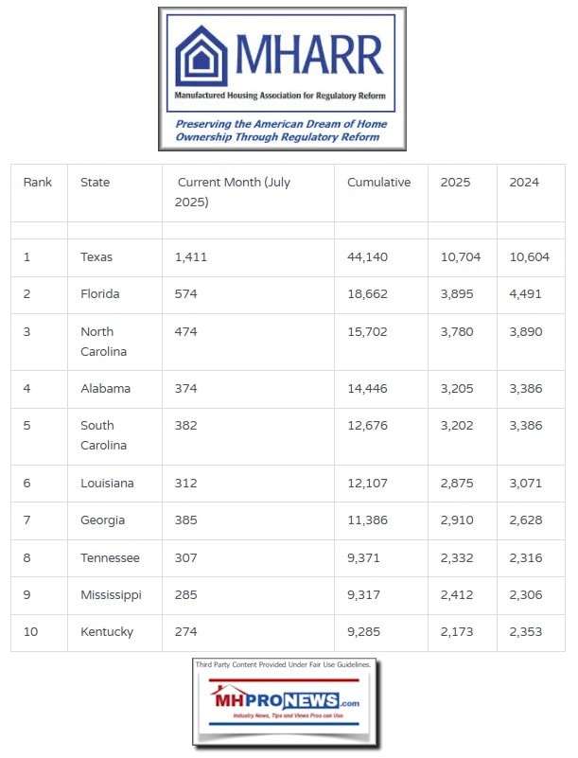
Task: Click the Louisiana state cell
Action: point(107,483)
